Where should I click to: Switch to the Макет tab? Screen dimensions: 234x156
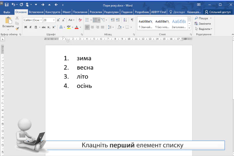pos(67,12)
